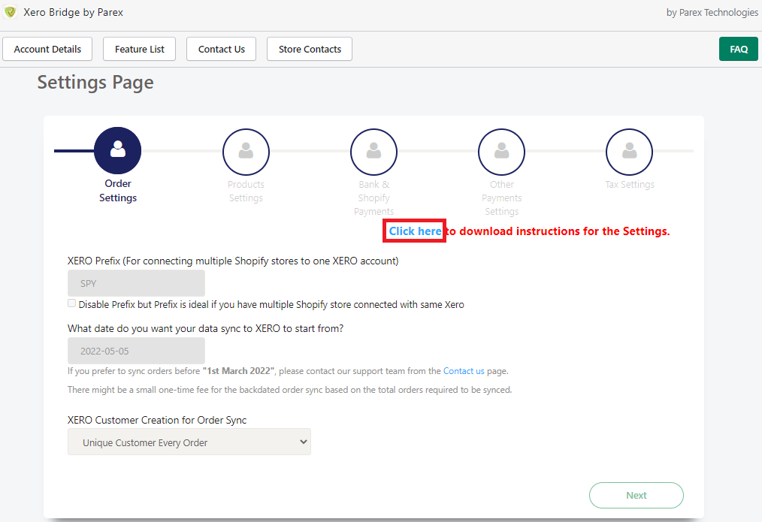Click the 'Other Payments Settings' step label

[x=501, y=198]
